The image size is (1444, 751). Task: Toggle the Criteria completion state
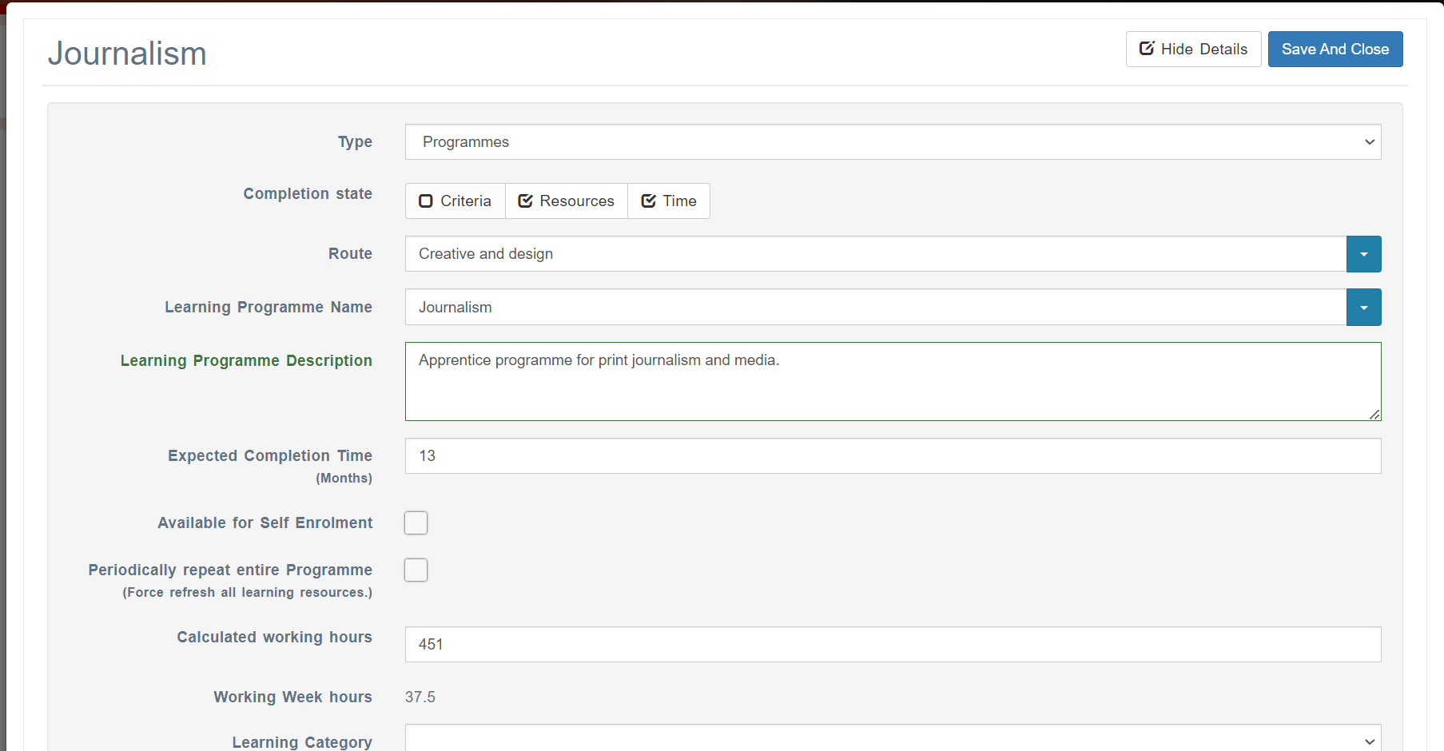pos(455,201)
